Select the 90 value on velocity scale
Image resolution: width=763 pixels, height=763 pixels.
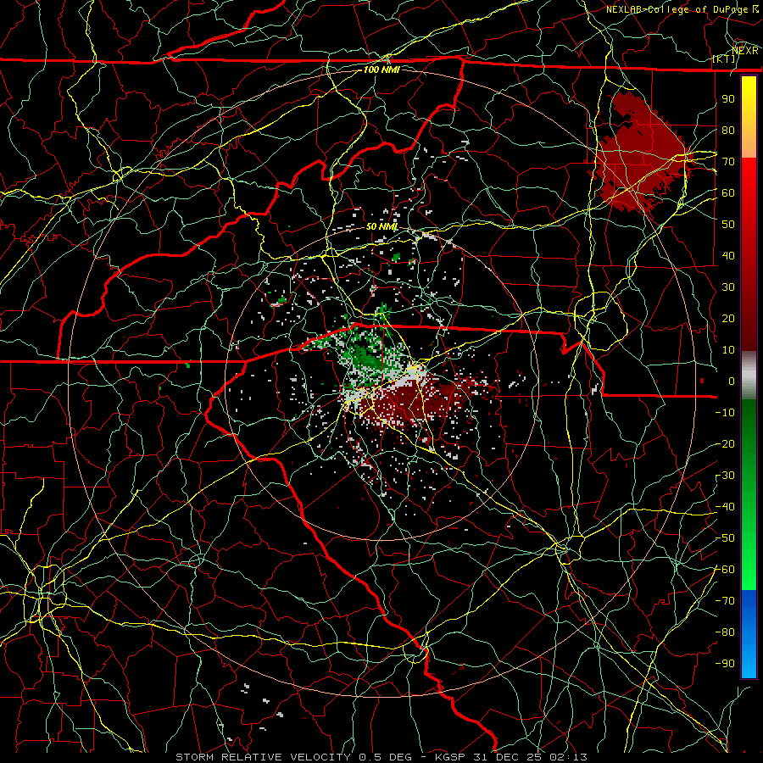coord(728,99)
